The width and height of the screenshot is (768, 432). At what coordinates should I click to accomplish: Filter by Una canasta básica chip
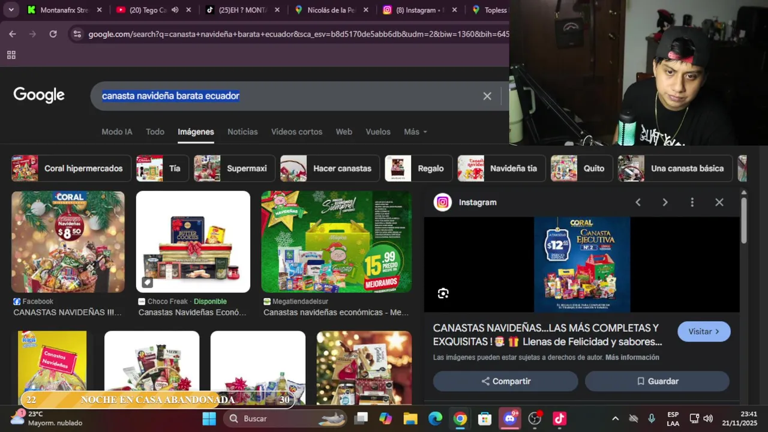pyautogui.click(x=675, y=169)
